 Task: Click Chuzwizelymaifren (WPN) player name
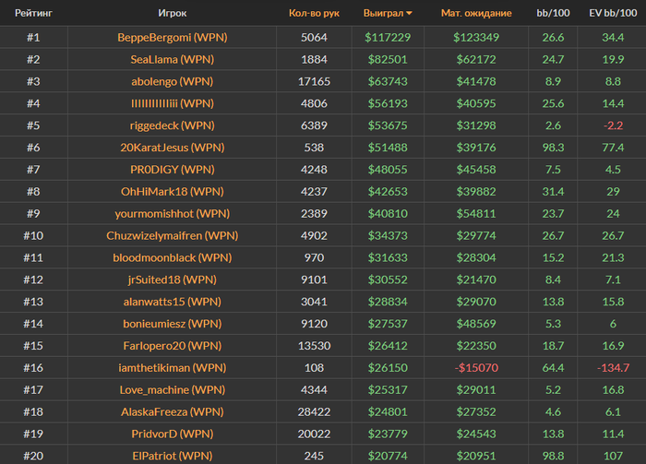tap(173, 235)
